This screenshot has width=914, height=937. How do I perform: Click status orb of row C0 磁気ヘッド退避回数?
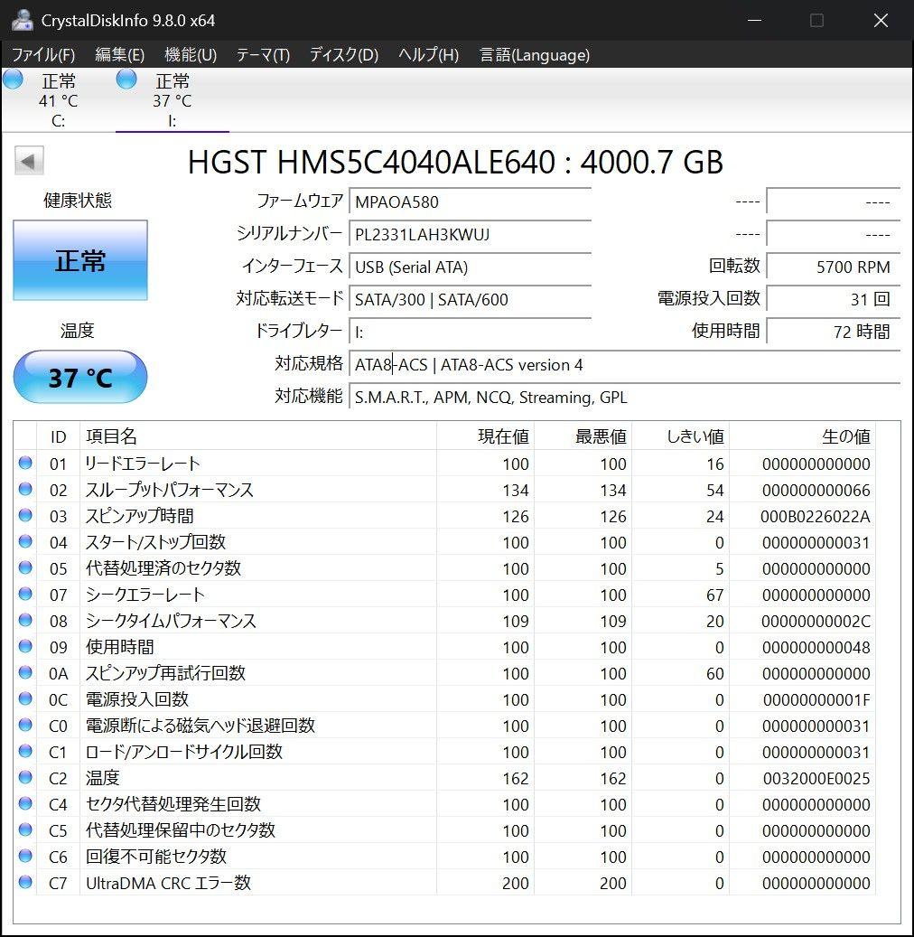[25, 725]
